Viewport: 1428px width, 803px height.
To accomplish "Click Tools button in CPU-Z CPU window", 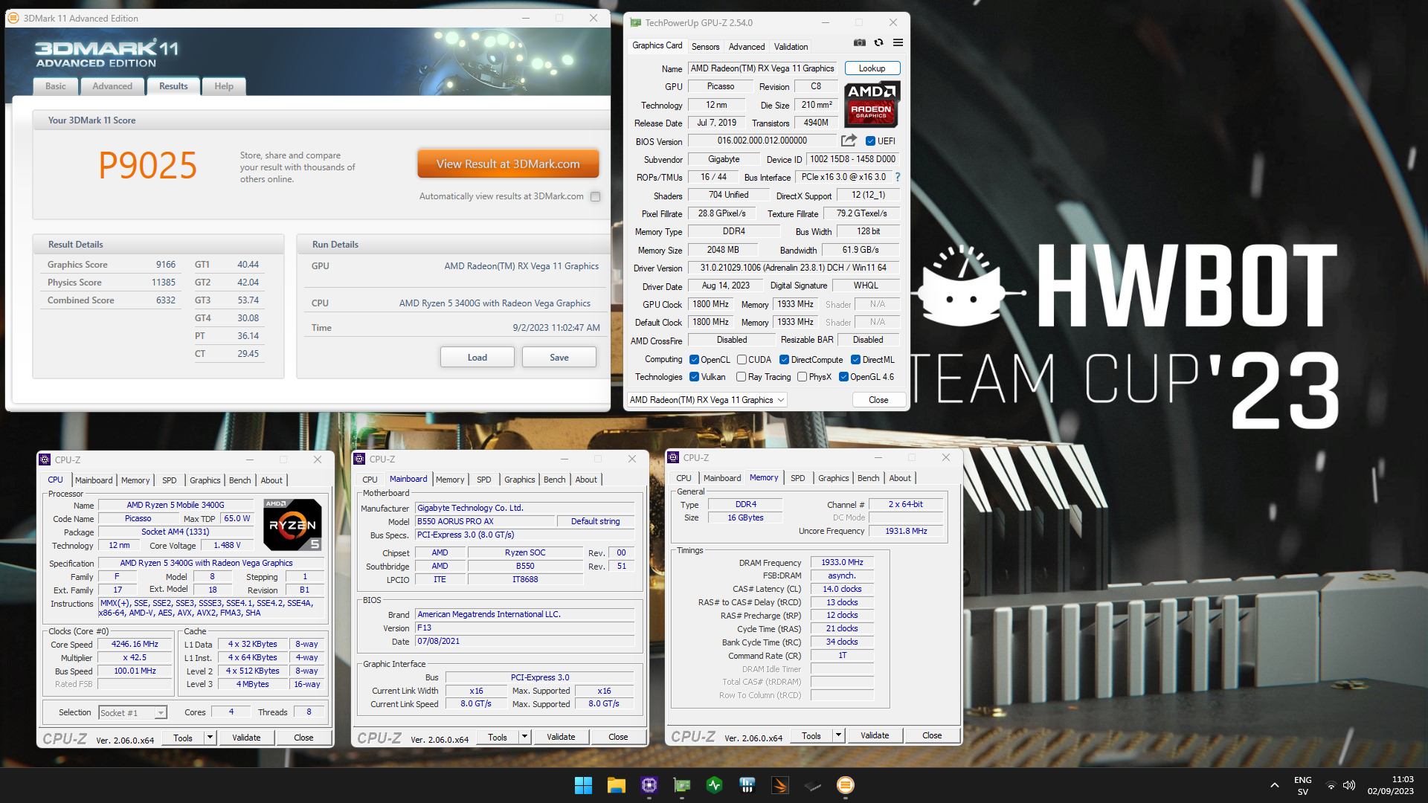I will click(183, 738).
